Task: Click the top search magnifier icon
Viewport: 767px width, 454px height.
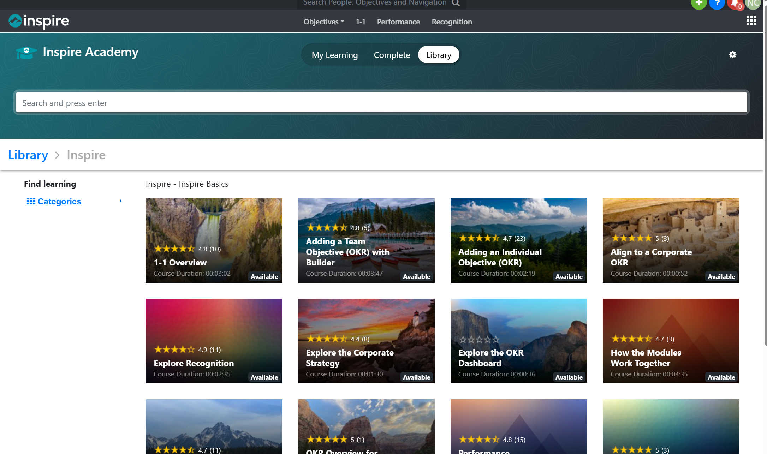Action: 456,3
